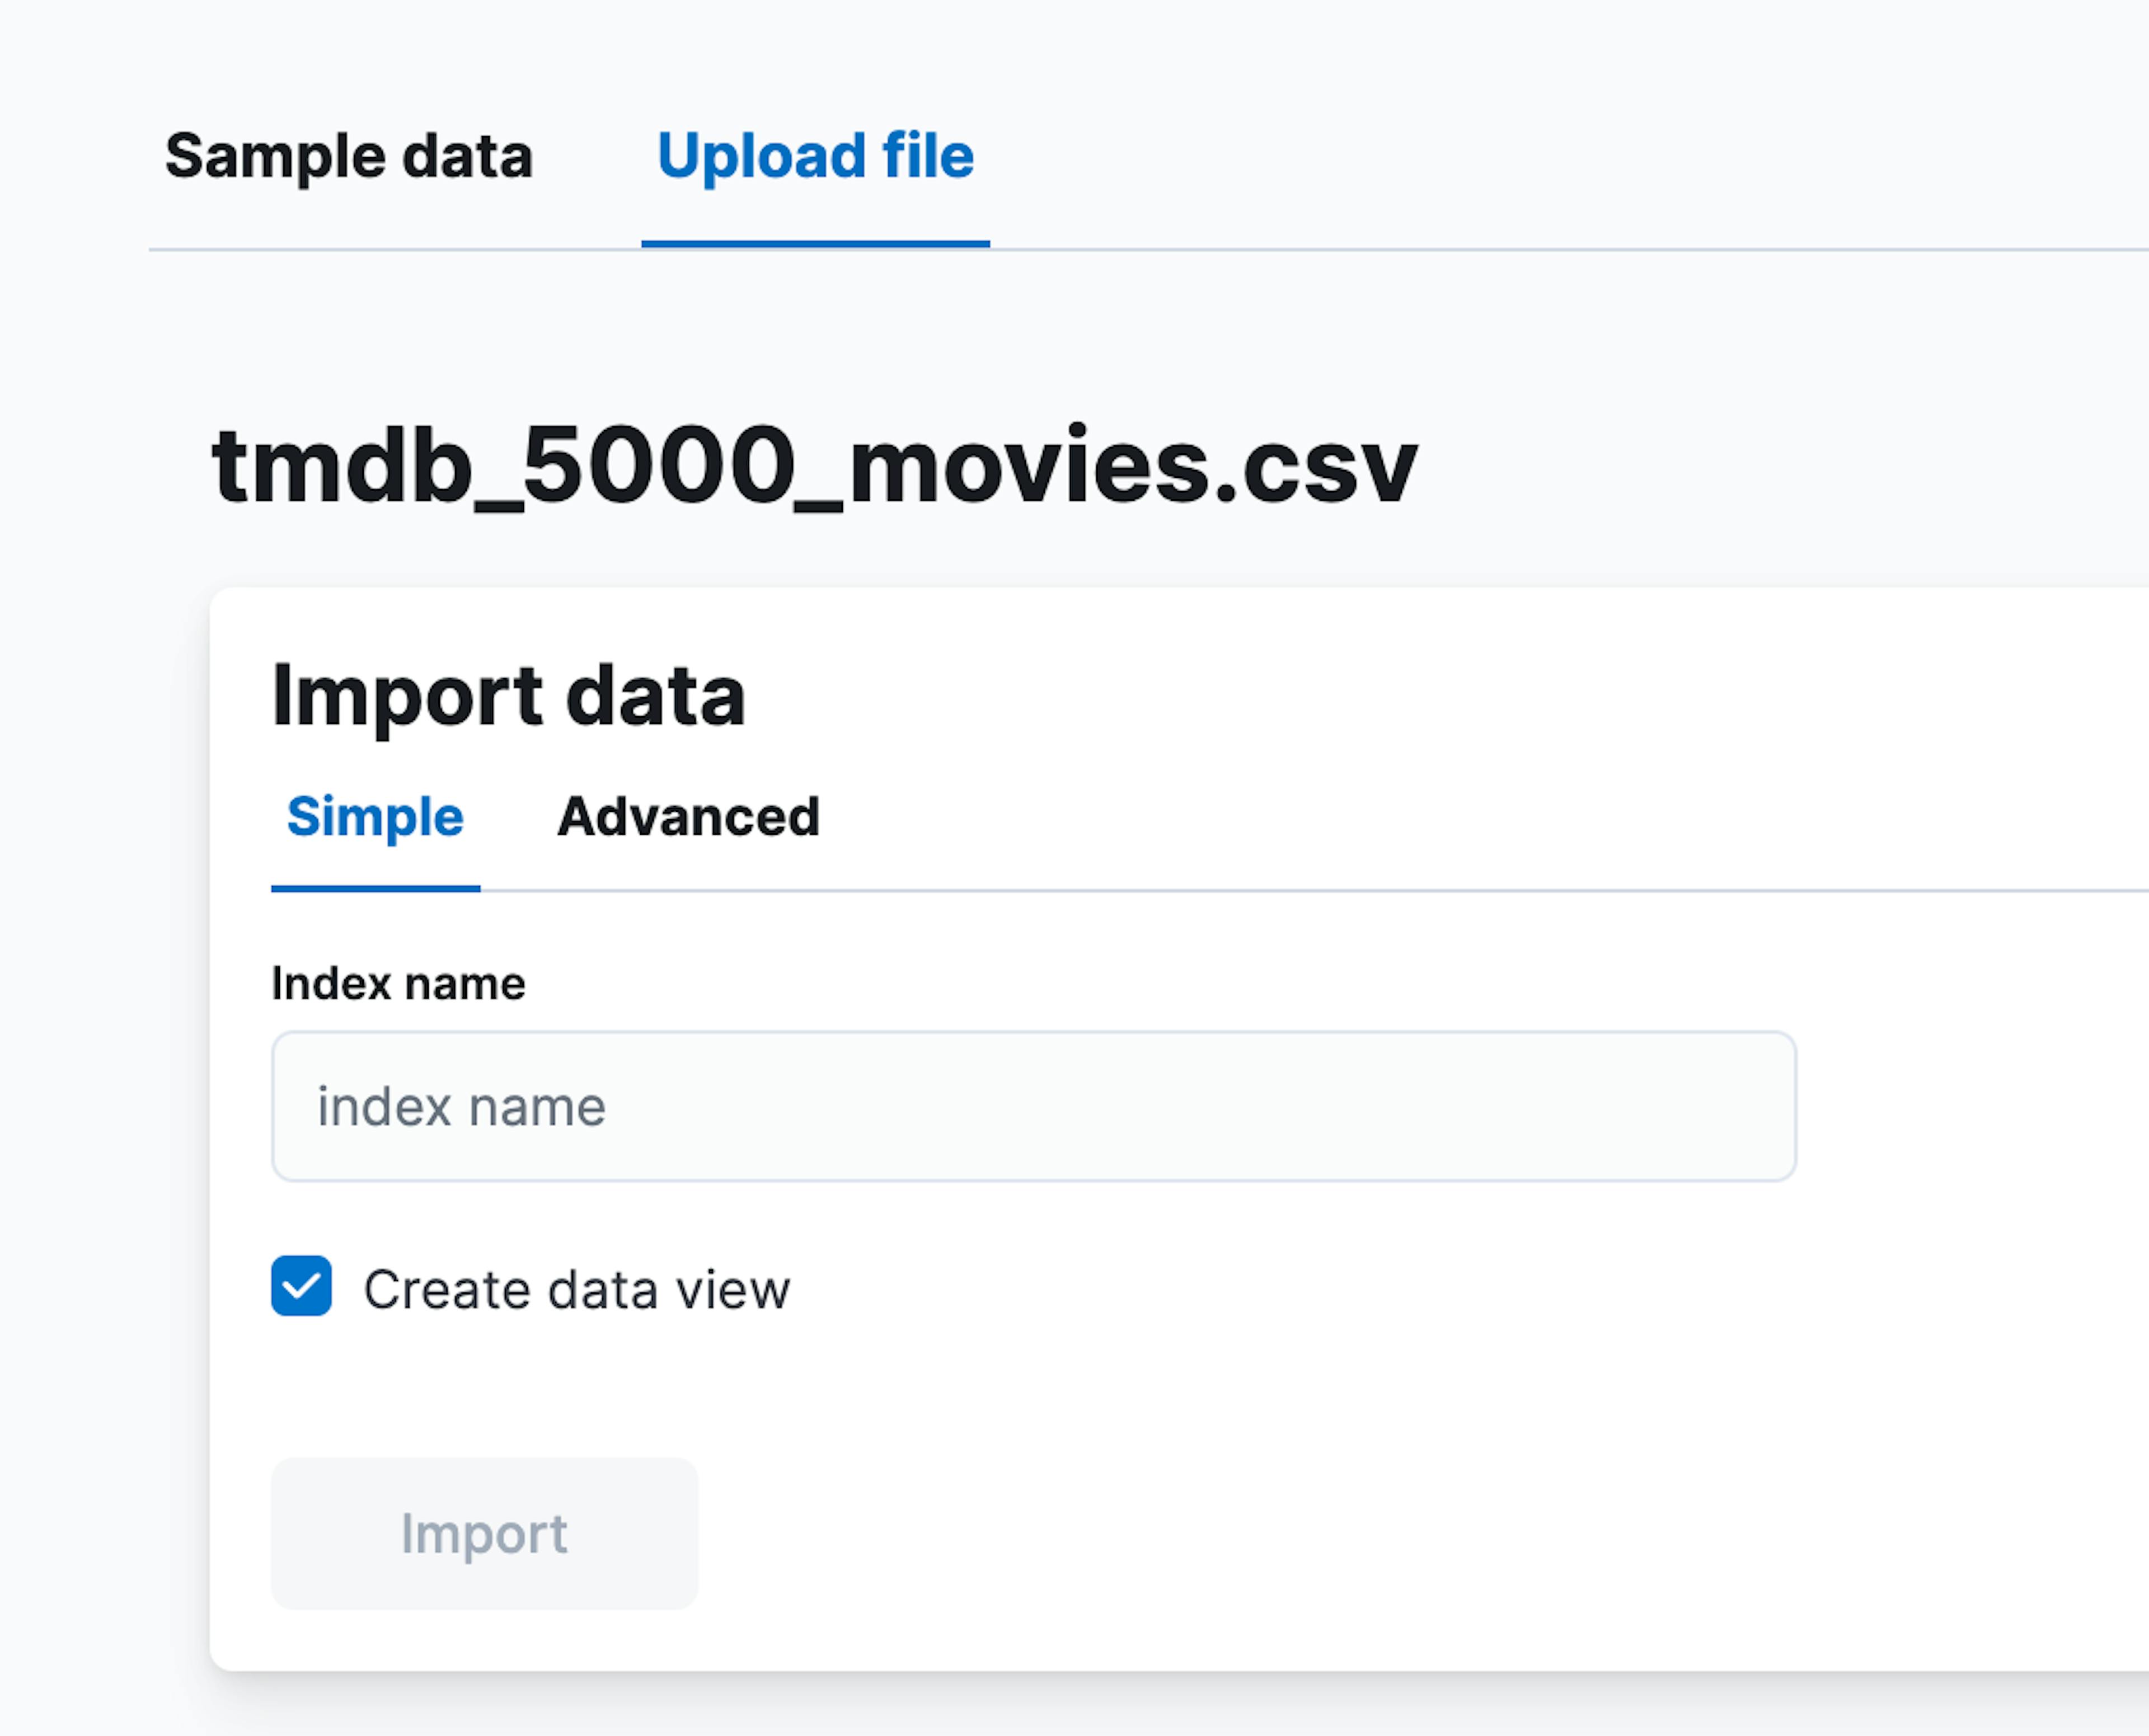This screenshot has height=1736, width=2149.
Task: Click the word 'Advanced' in Import data panel
Action: tap(688, 817)
